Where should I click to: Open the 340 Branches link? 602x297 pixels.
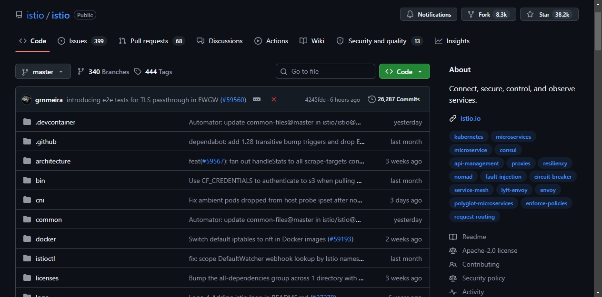tap(103, 72)
